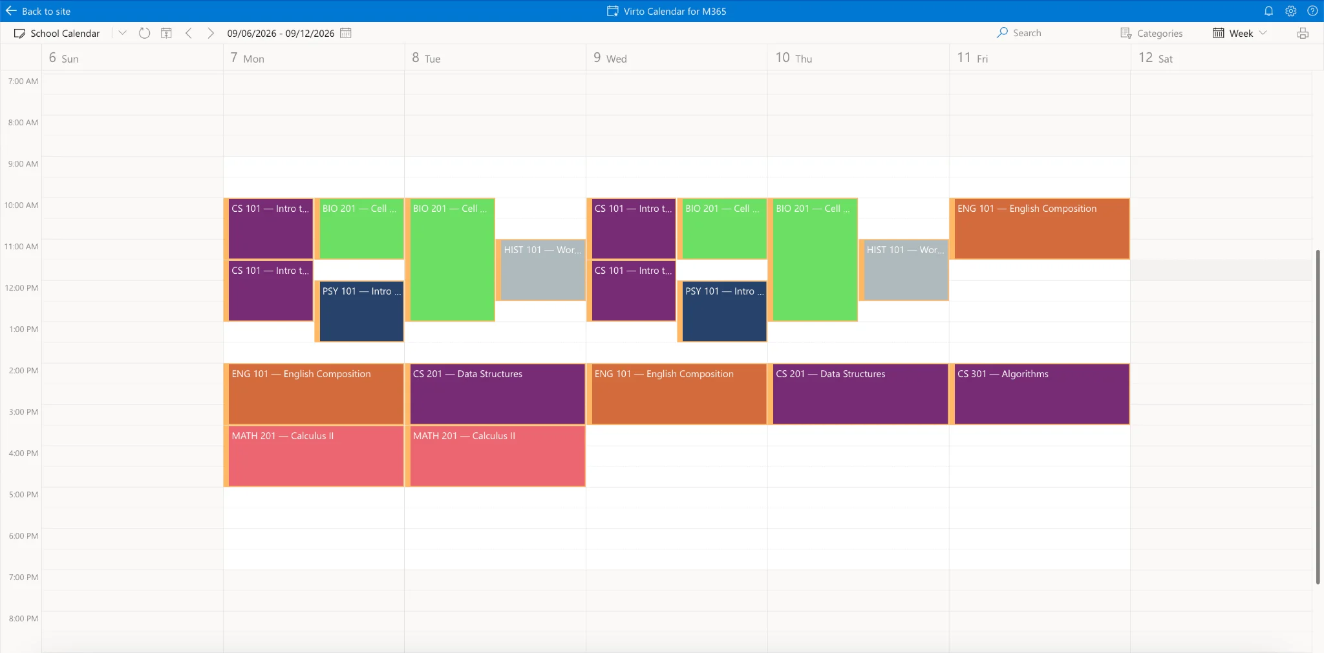Click the Search input field

[1054, 33]
